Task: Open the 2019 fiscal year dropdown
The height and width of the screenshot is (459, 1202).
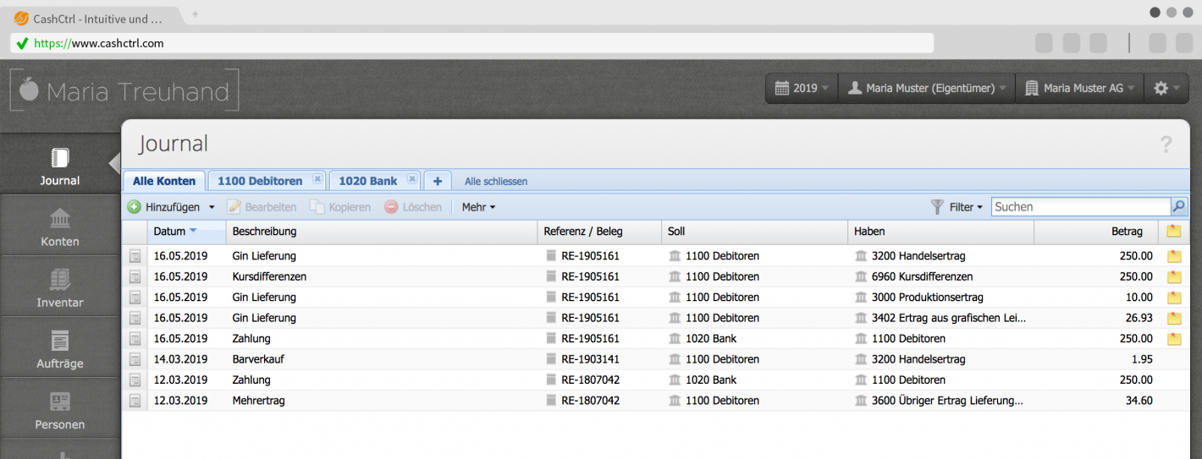Action: [x=802, y=88]
